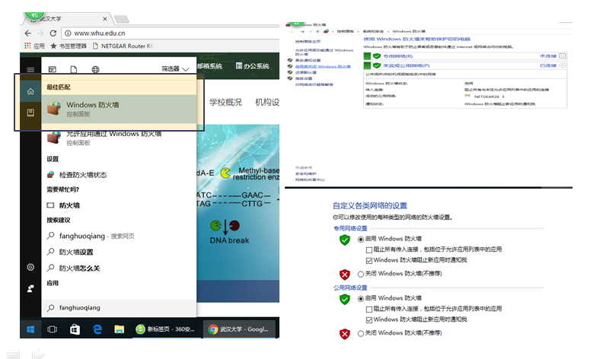
Task: Reload the www.whu.edu.cn page
Action: click(53, 33)
